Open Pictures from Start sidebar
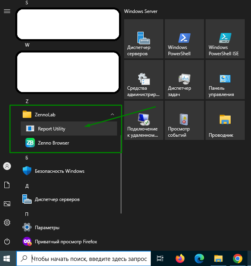 click(7, 204)
